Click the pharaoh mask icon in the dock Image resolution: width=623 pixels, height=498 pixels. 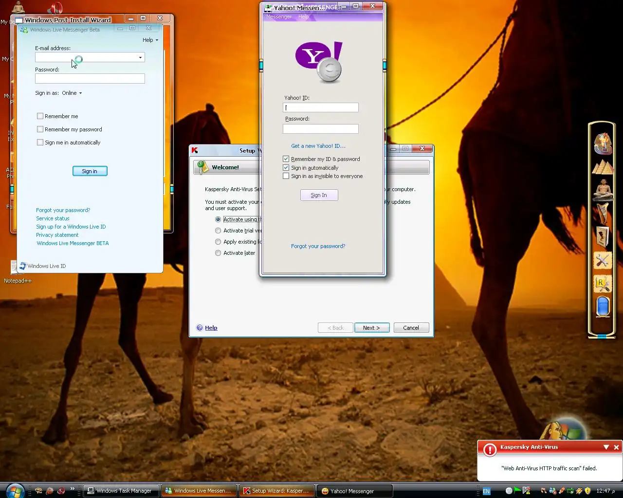[x=603, y=144]
